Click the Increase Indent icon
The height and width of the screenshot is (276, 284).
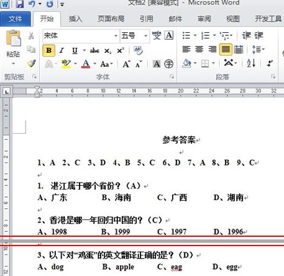coord(259,35)
